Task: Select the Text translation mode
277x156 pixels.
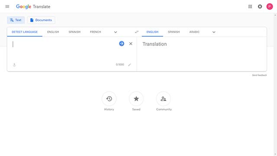Action: [16, 20]
